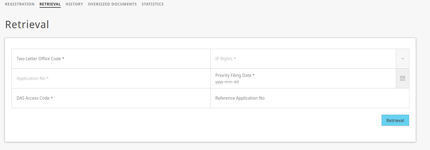
Task: Click the yyyy-mm-dd date placeholder text
Action: tap(227, 82)
